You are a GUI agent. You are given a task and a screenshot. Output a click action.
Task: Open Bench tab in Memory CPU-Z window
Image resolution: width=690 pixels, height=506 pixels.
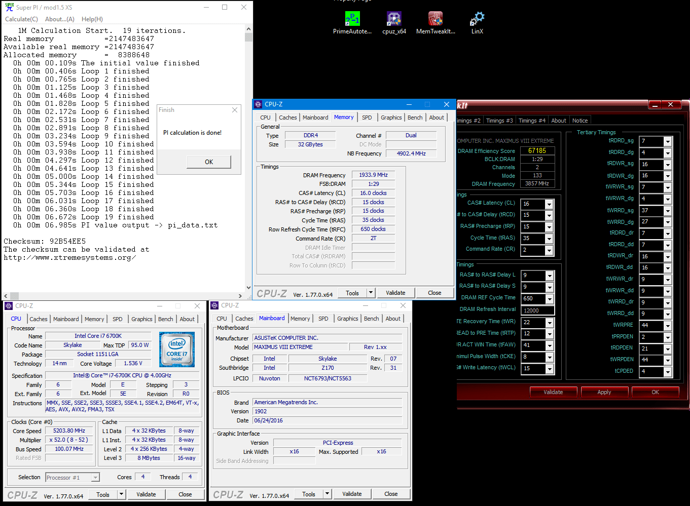coord(415,118)
